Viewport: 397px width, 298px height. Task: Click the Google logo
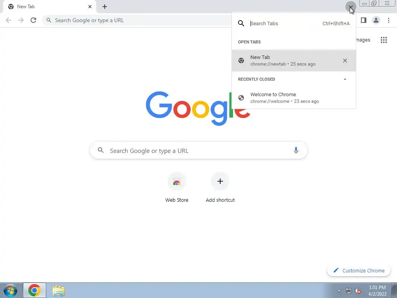click(x=198, y=109)
